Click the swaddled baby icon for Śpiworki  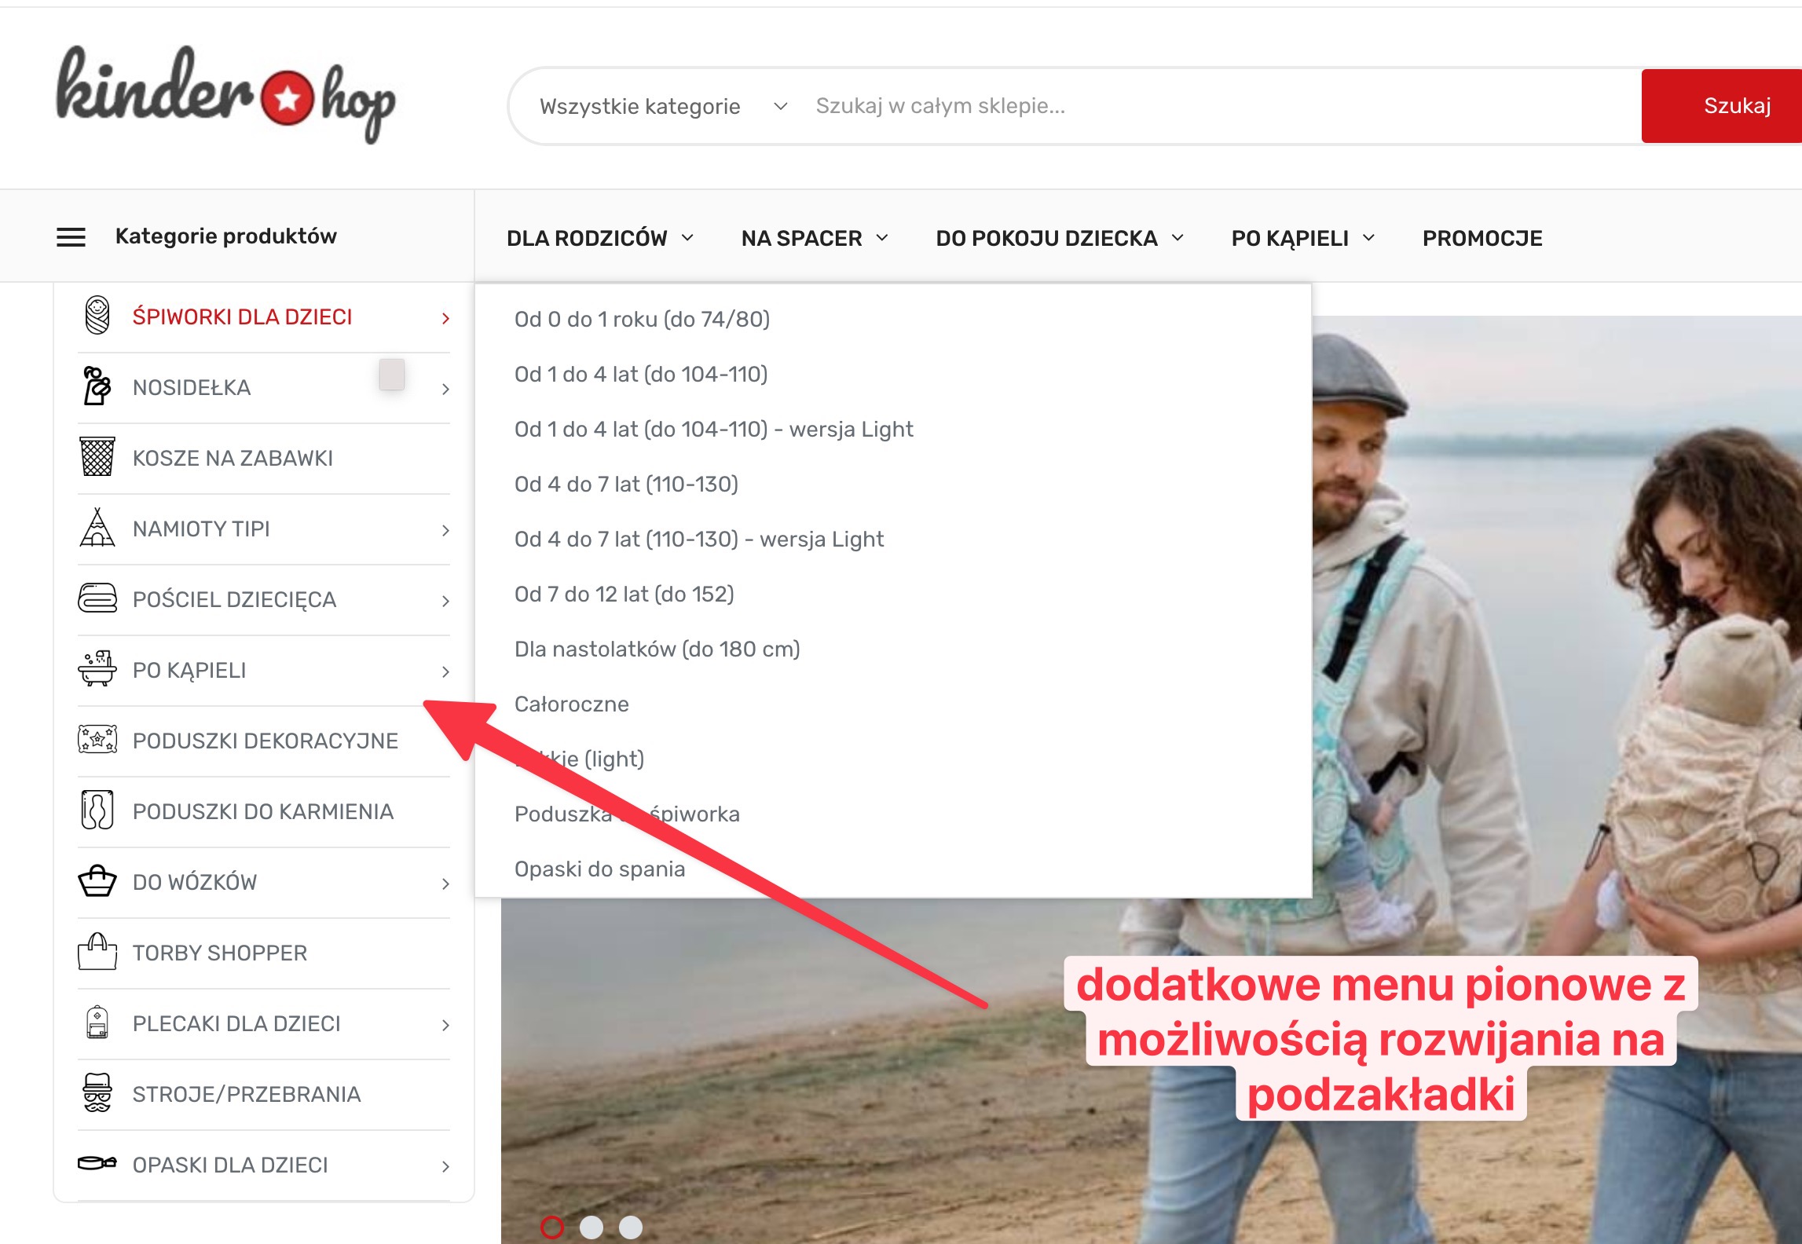[x=97, y=316]
